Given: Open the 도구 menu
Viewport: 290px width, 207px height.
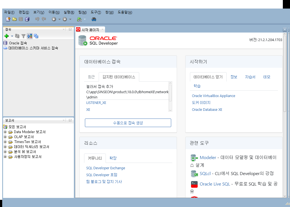Looking at the screenshot, I should (96, 12).
